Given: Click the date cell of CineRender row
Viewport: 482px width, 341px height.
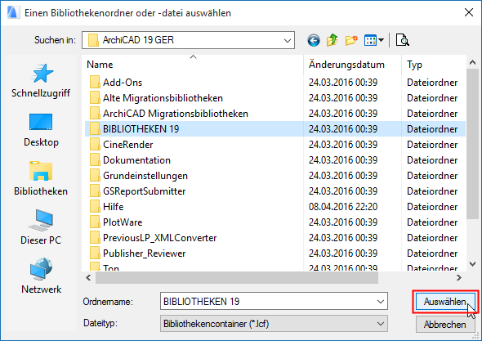Looking at the screenshot, I should coord(343,145).
